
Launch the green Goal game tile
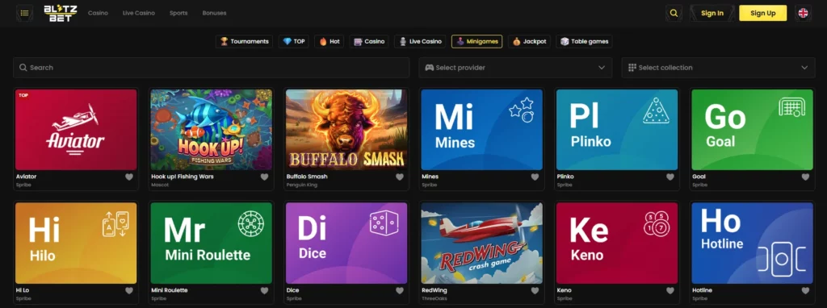[752, 130]
